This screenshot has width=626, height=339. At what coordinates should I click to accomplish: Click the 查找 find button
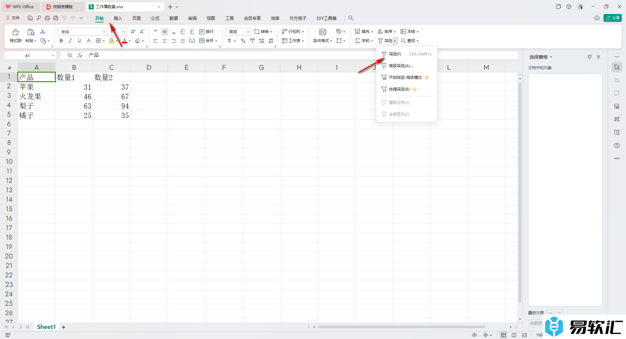[410, 41]
